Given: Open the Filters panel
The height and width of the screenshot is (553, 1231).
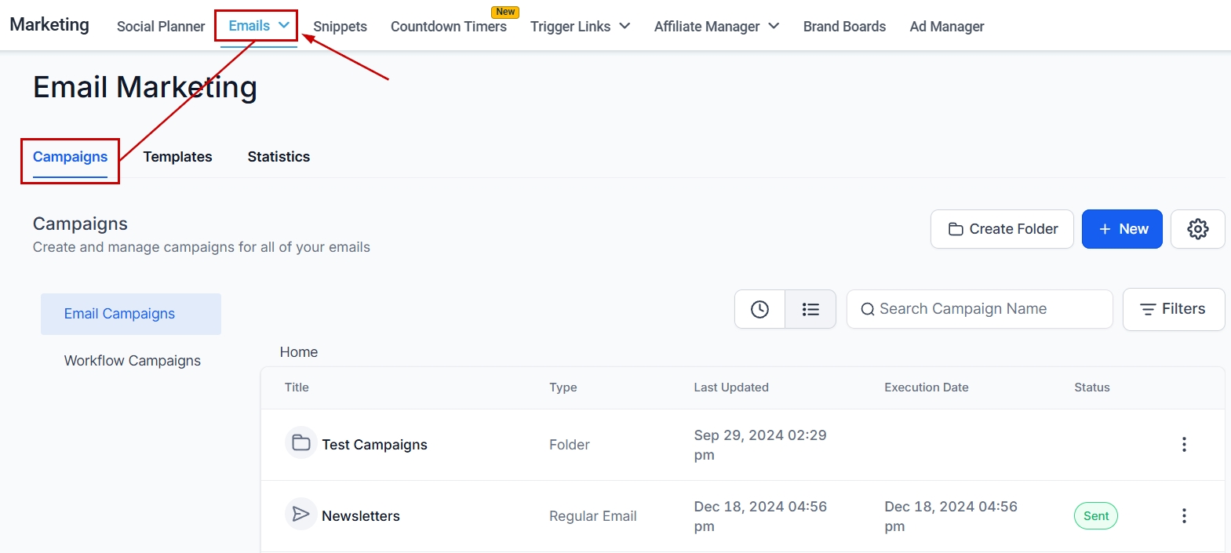Looking at the screenshot, I should 1173,309.
